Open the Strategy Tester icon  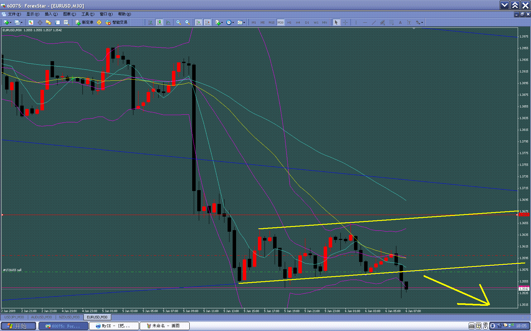click(x=66, y=22)
